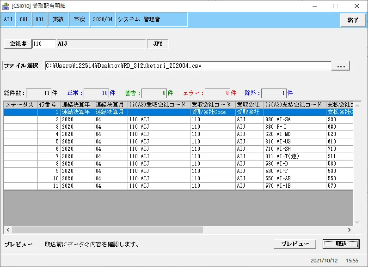This screenshot has height=267, width=368.
Task: Click the grid's scroll right arrow
Action: pos(350,230)
